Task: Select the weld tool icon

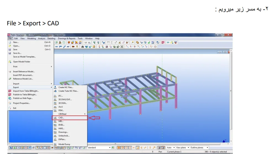Action: [x=77, y=47]
